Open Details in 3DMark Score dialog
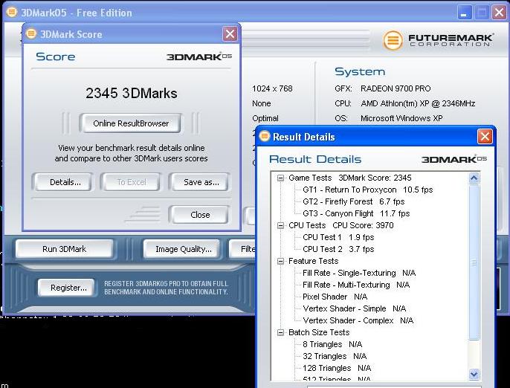 click(x=65, y=182)
